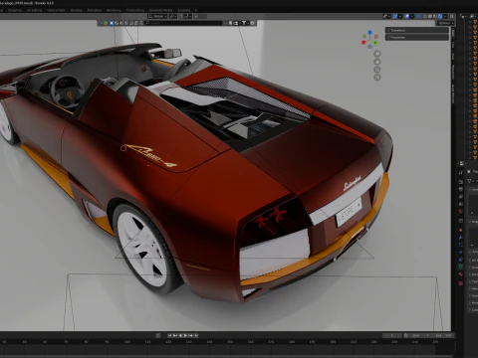Open the viewport shading options dropdown

(x=445, y=16)
